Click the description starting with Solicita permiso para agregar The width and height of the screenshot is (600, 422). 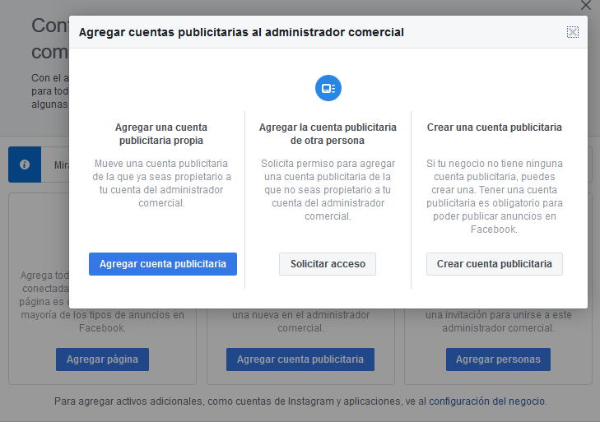coord(328,190)
